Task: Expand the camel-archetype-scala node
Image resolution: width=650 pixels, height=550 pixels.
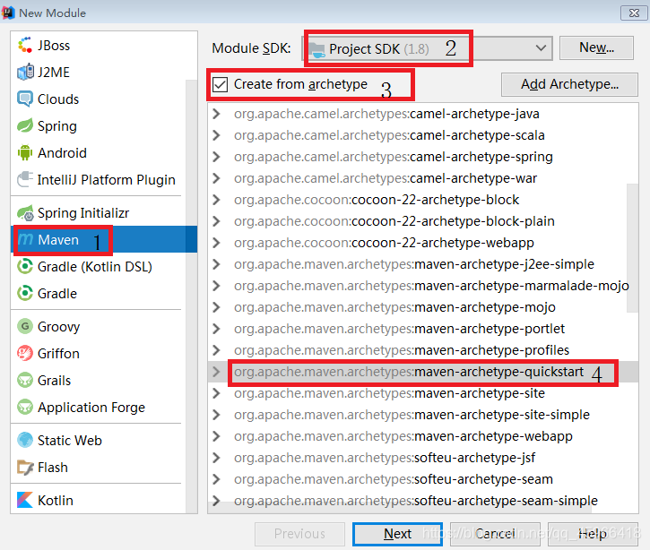Action: tap(216, 135)
